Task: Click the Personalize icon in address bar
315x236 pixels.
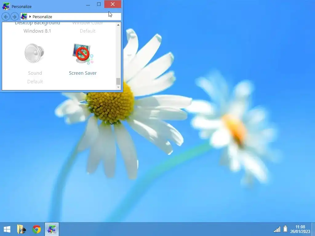Action: pyautogui.click(x=24, y=17)
